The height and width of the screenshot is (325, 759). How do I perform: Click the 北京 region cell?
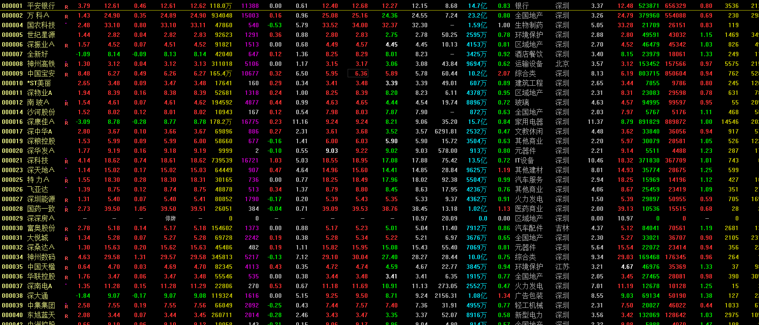coord(562,64)
